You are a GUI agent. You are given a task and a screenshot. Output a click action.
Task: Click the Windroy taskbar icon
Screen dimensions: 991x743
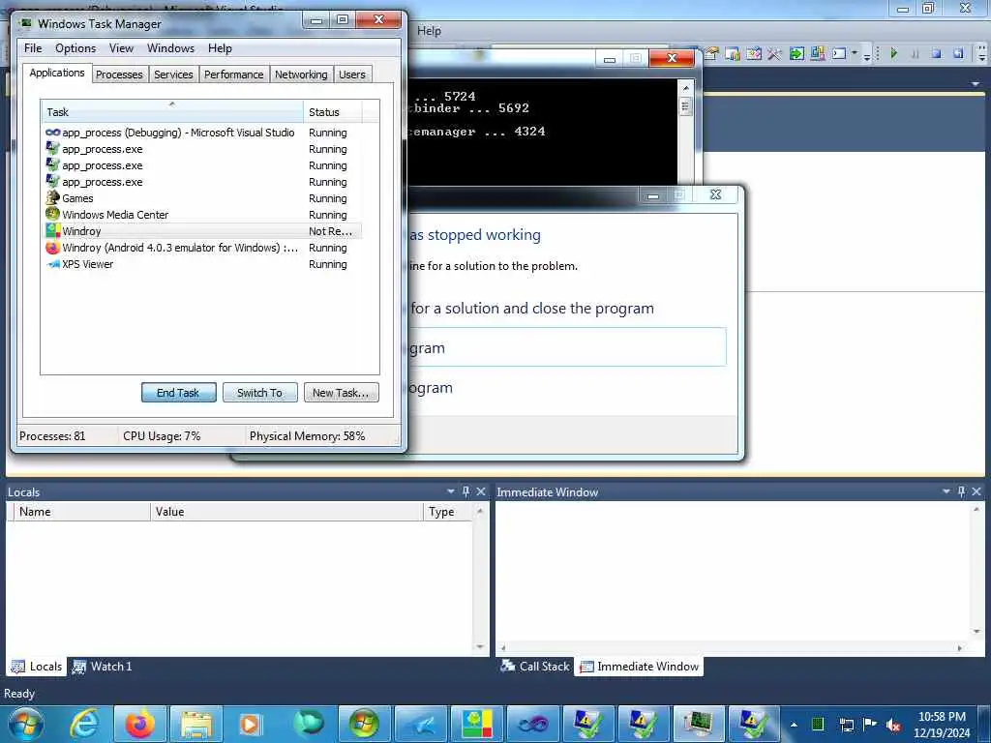[x=477, y=724]
